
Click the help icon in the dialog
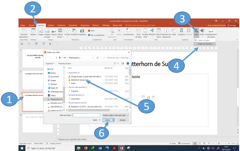coord(128,64)
